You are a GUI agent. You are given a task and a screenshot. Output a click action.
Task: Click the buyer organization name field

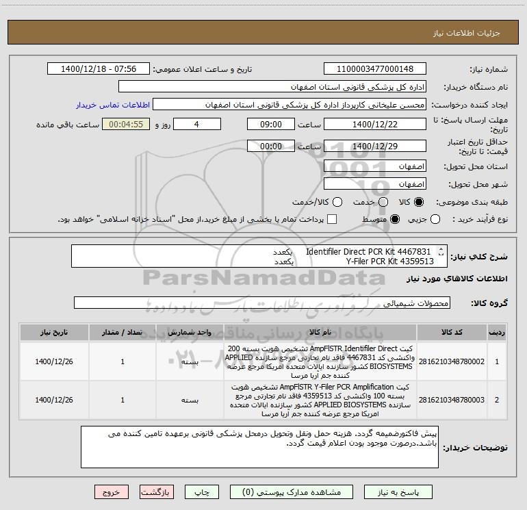[272, 87]
